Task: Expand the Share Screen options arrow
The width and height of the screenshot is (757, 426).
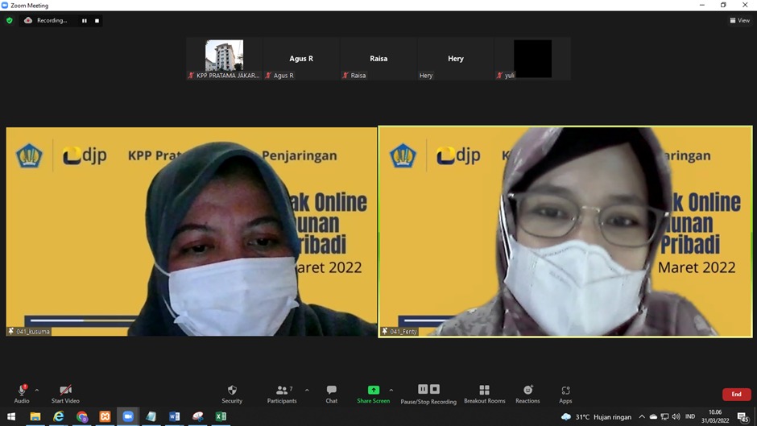Action: 391,390
